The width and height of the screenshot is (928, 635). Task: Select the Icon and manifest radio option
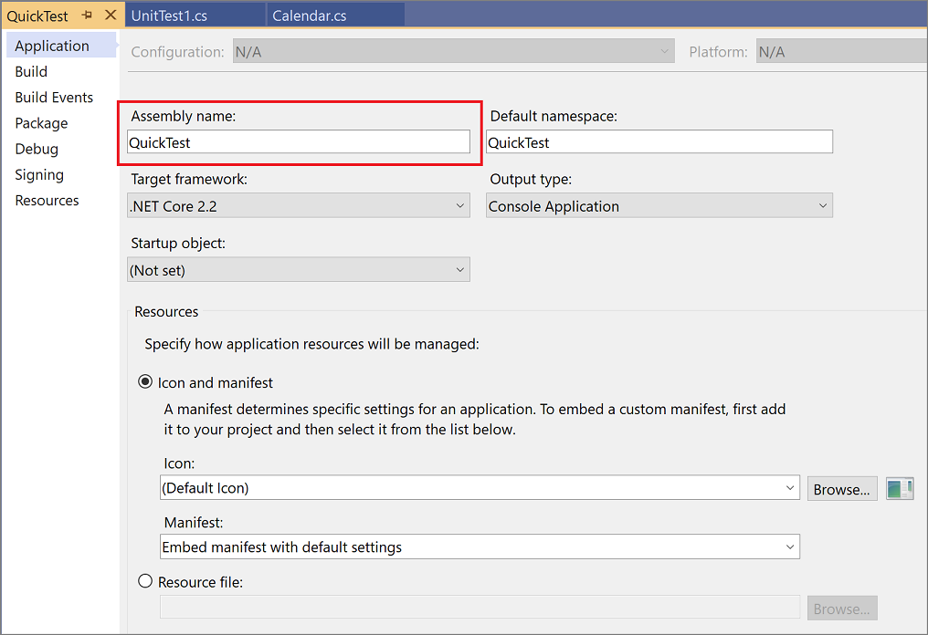coord(145,382)
